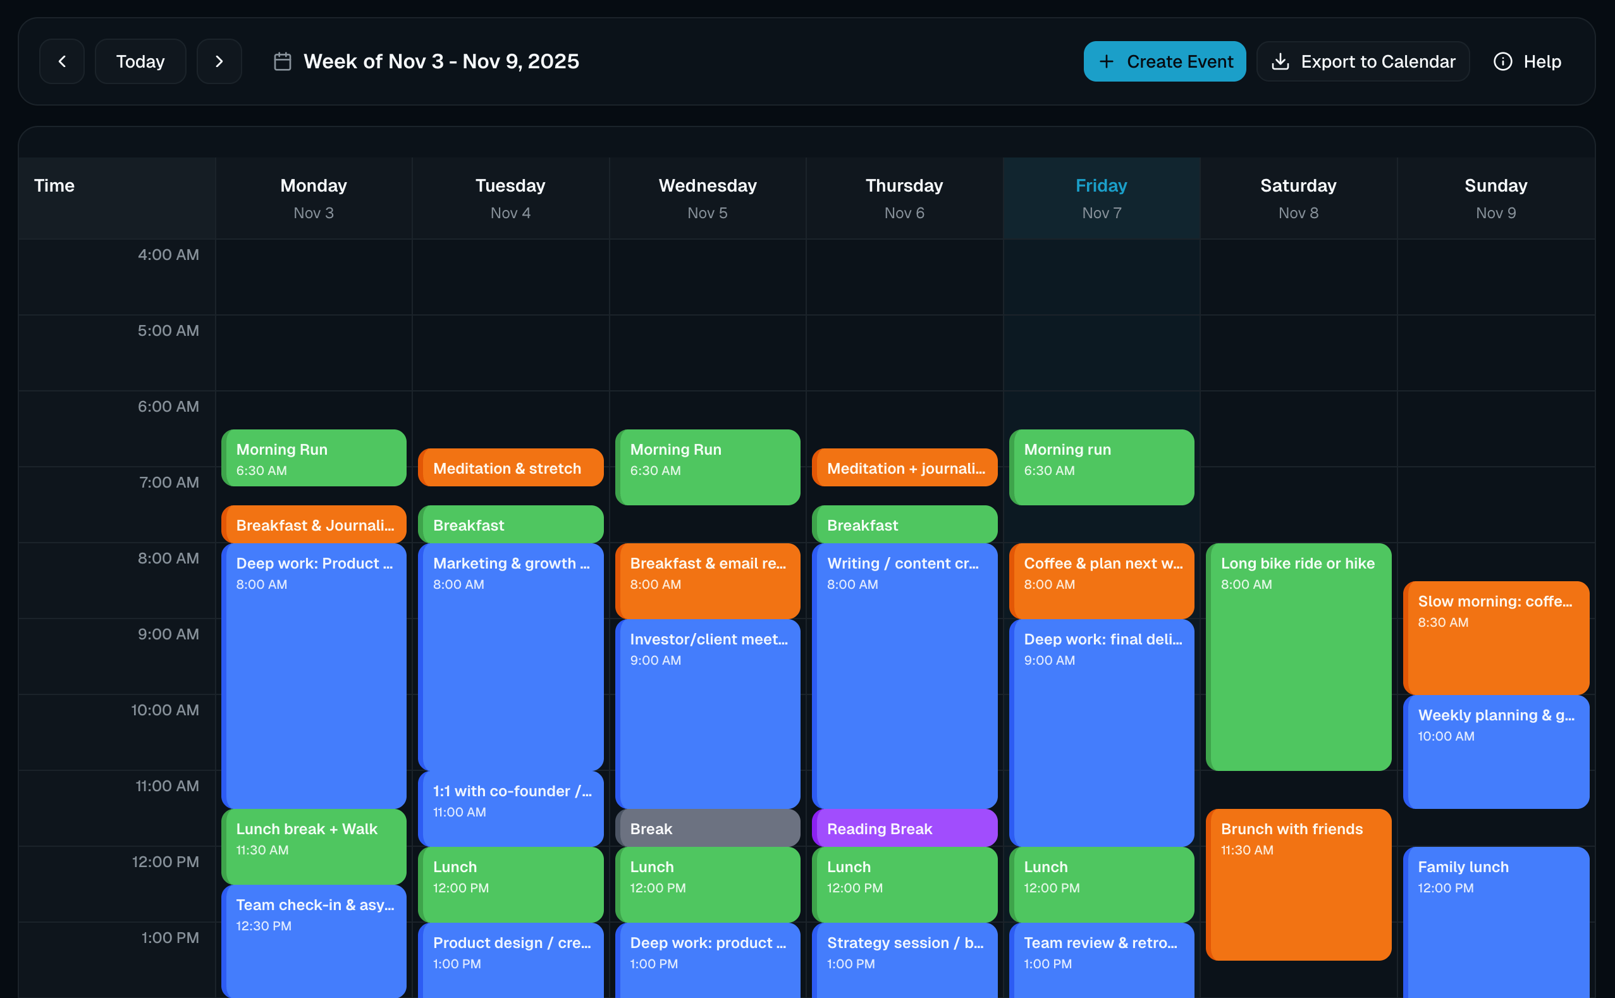Open the 1:1 with co-founder event

pyautogui.click(x=511, y=808)
